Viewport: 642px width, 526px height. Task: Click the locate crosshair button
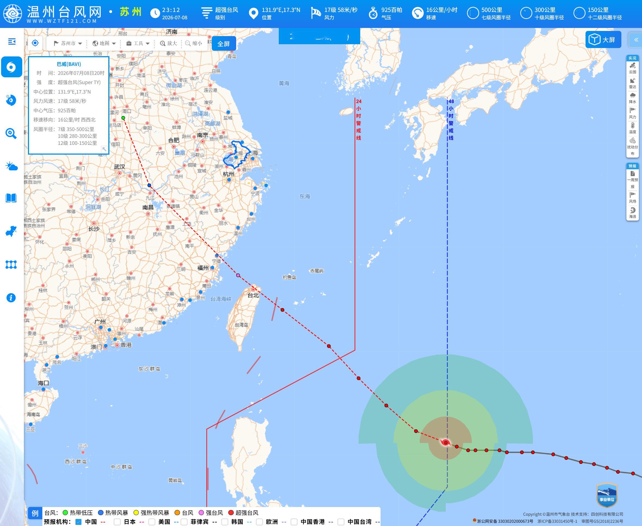(35, 43)
